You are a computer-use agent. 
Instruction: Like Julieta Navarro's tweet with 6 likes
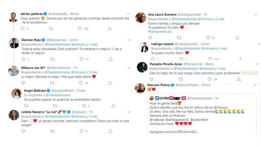click(x=81, y=131)
